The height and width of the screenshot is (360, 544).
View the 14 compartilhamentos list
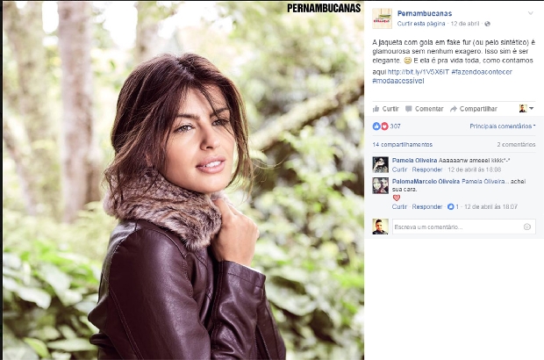(403, 144)
